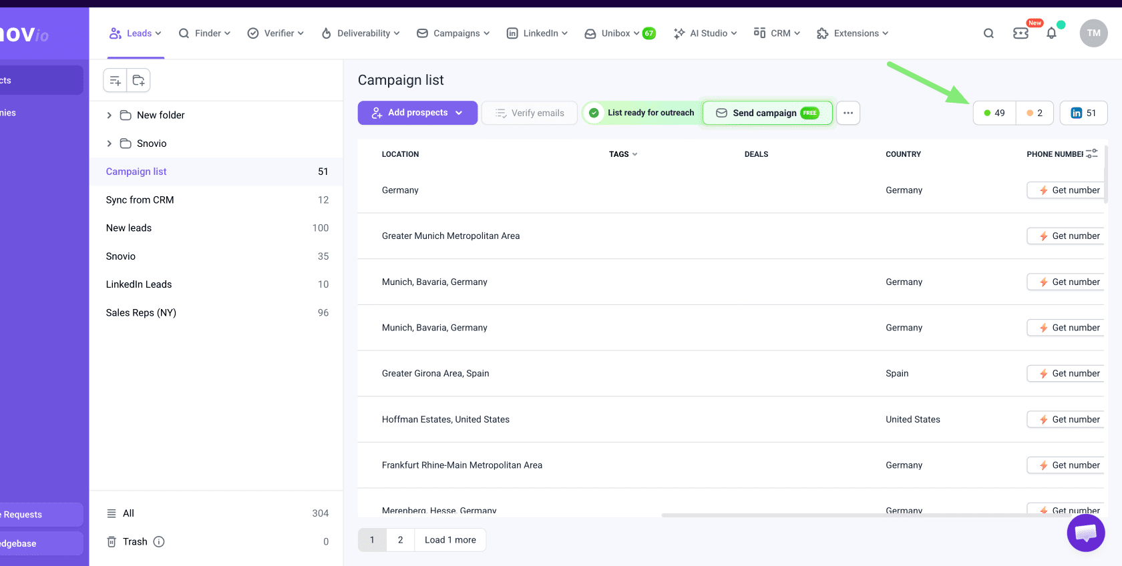This screenshot has height=566, width=1122.
Task: Open the Sales Reps (NY) list
Action: click(x=216, y=312)
